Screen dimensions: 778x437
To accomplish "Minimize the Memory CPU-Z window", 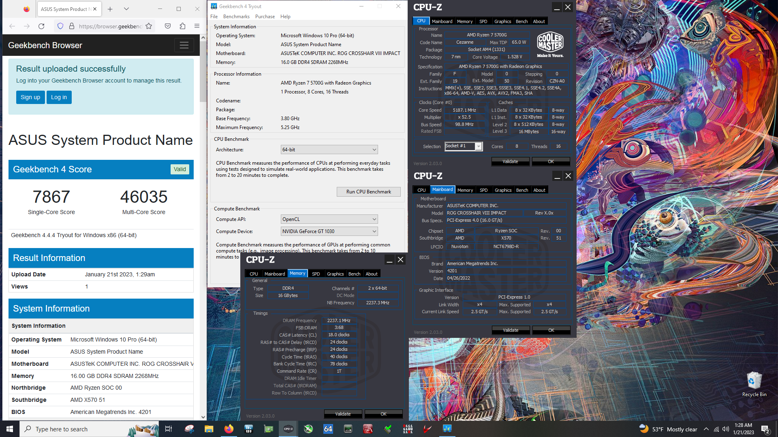I will click(x=389, y=260).
